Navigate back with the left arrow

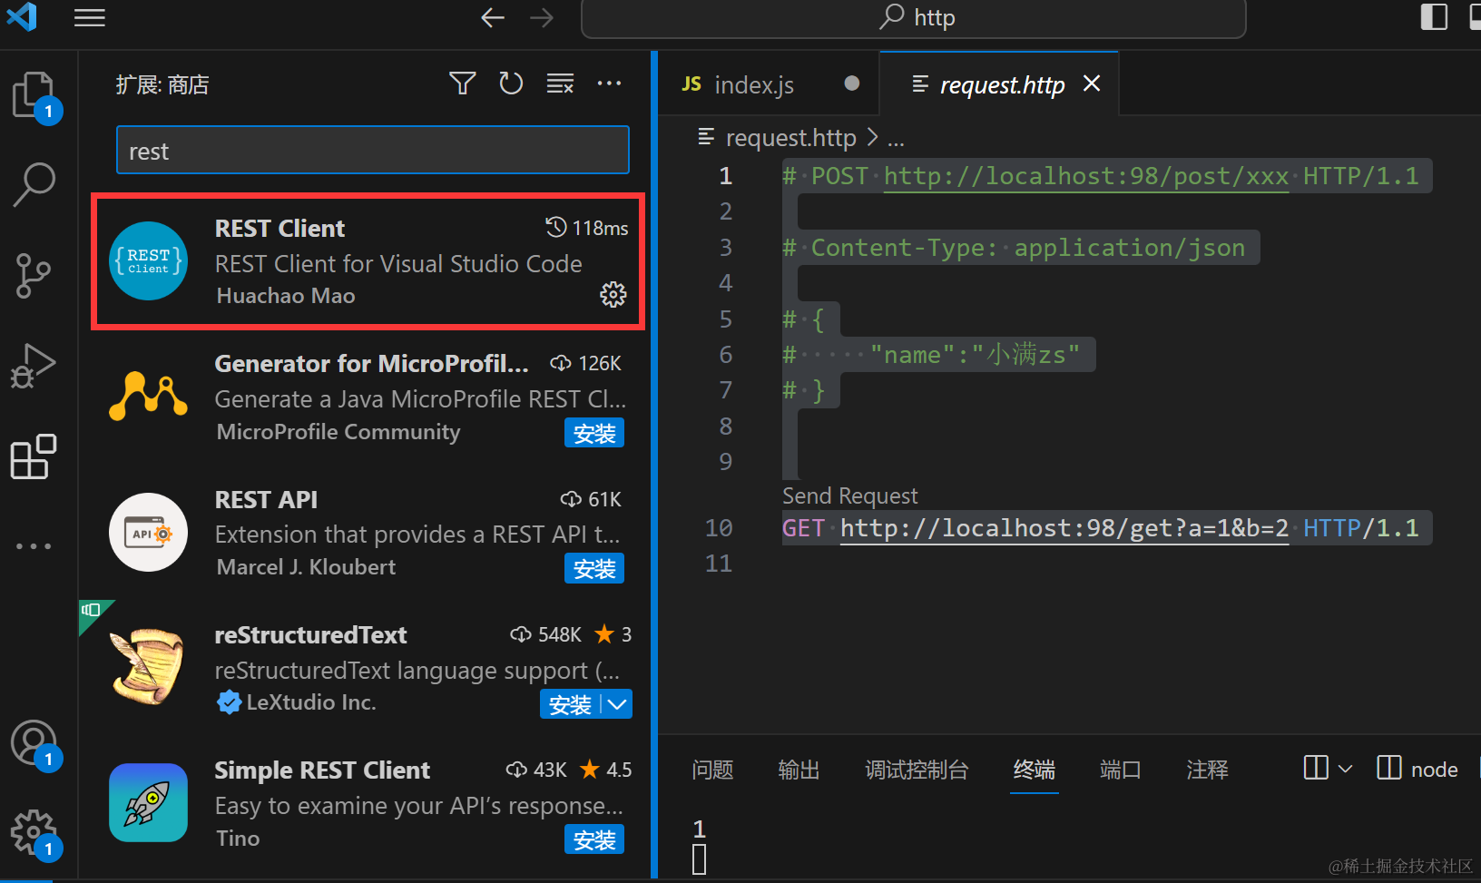493,17
